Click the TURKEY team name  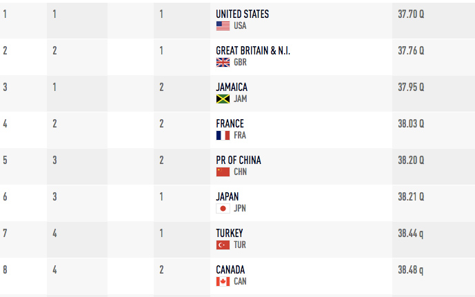(x=230, y=233)
